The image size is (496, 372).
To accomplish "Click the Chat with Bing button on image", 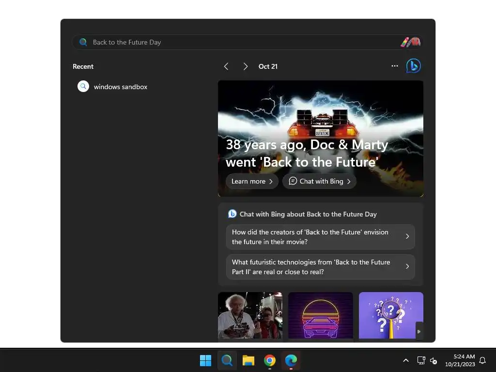I will coord(320,181).
